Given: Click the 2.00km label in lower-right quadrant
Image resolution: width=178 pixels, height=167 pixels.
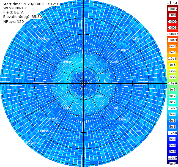Looking at the screenshot, I should 112,108.
